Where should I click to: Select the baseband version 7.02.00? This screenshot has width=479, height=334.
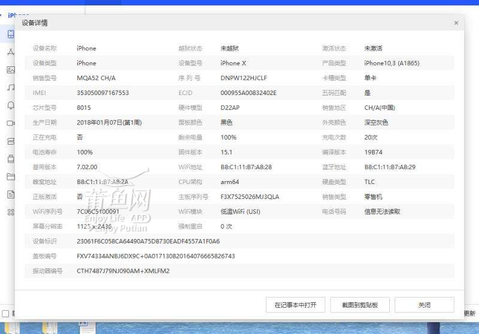click(87, 167)
